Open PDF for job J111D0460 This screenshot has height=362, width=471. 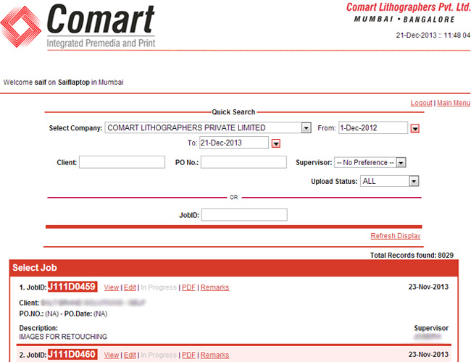(x=188, y=355)
